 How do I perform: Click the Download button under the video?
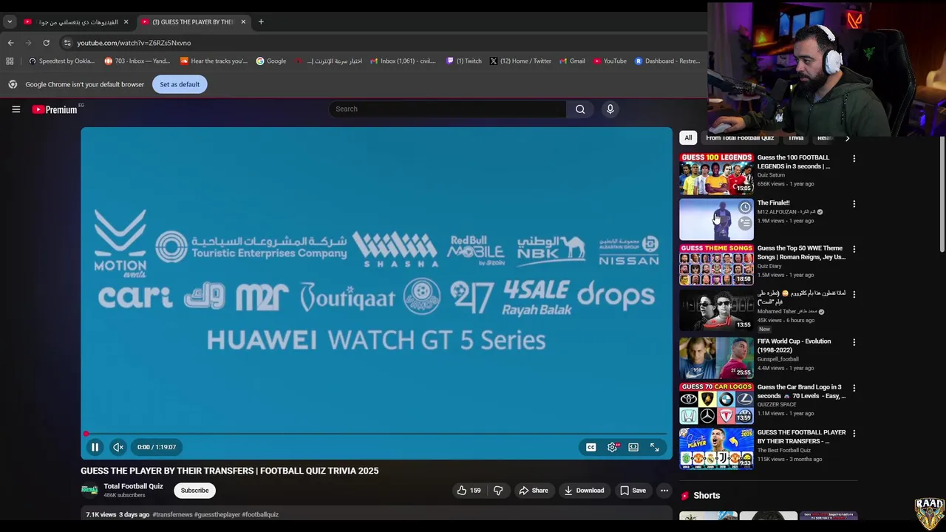click(584, 491)
